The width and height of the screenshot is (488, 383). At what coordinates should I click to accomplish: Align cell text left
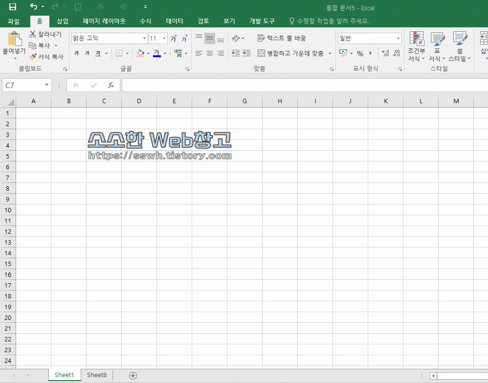coord(199,53)
